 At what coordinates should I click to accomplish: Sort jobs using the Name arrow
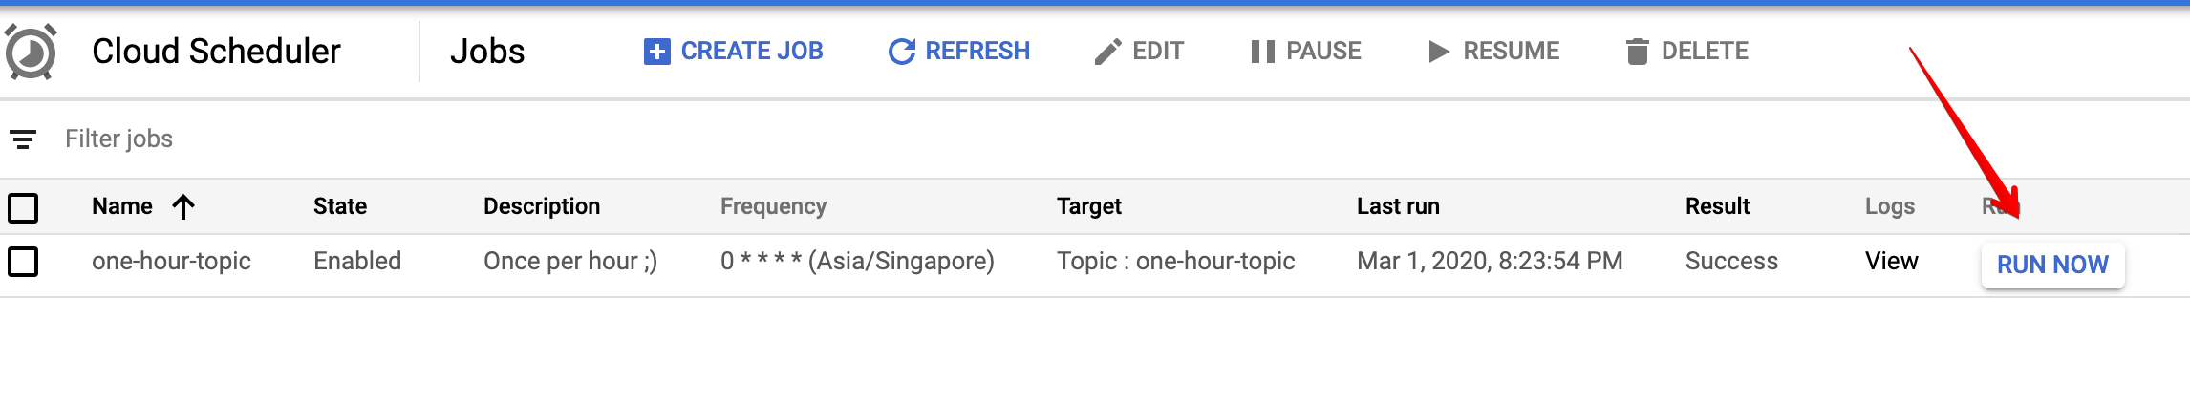tap(183, 206)
